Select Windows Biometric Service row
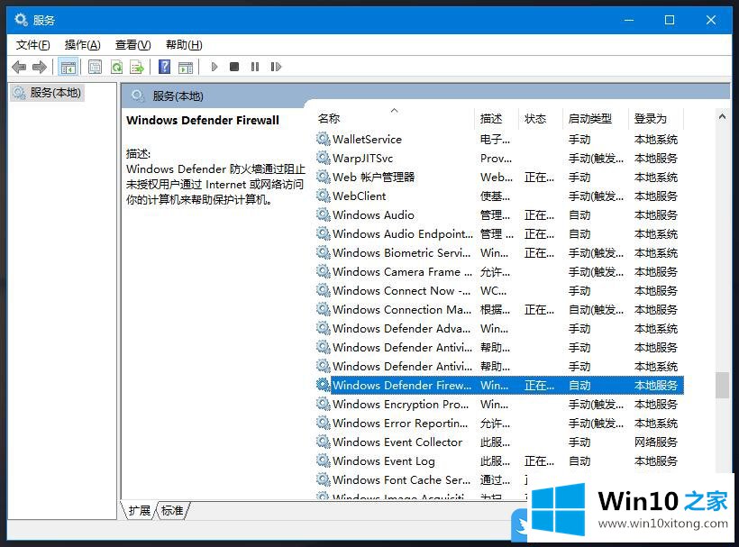 (499, 253)
